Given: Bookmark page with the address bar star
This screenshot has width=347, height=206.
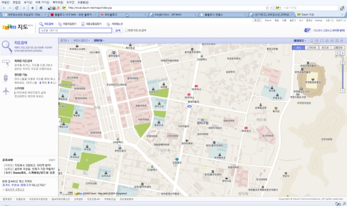Looking at the screenshot, I should coord(267,8).
